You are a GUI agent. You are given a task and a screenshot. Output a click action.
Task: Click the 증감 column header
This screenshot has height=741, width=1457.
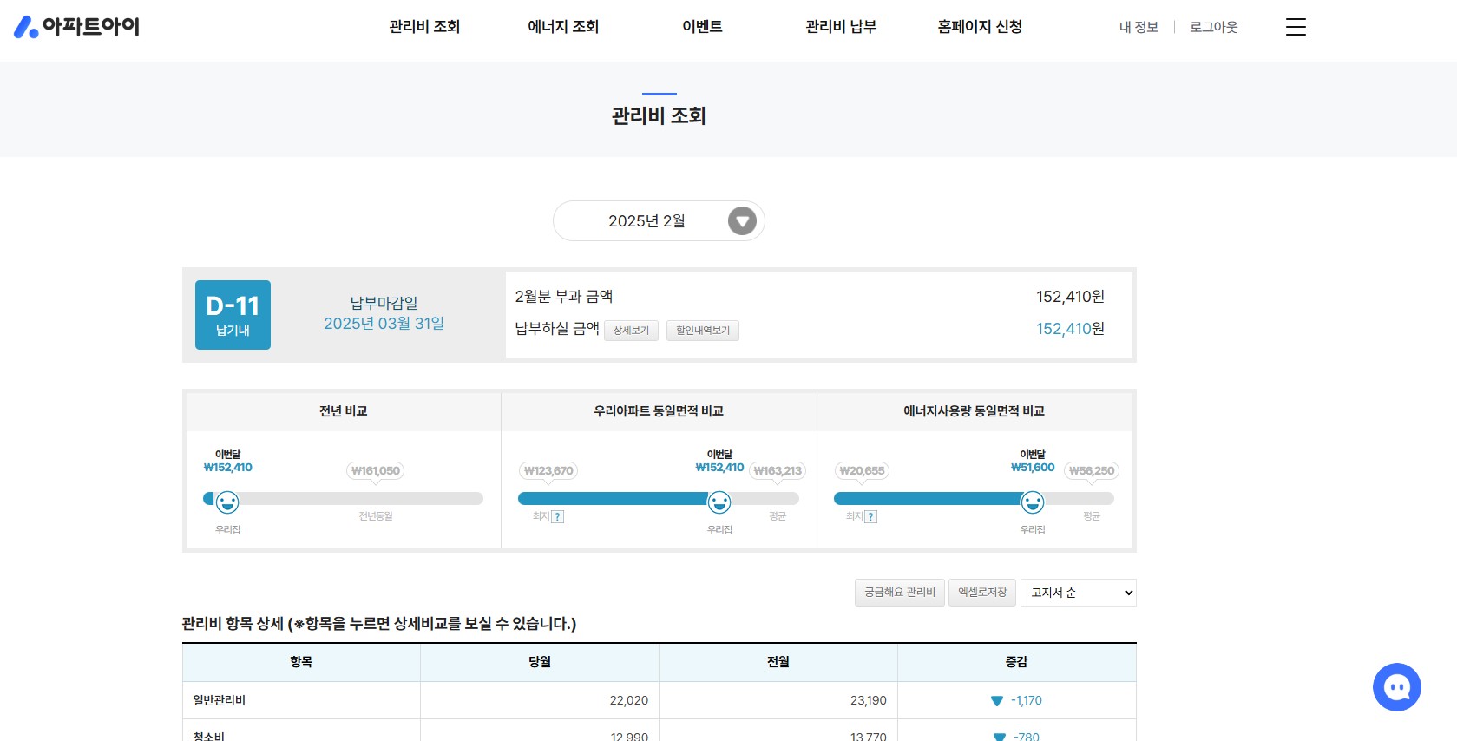click(1016, 662)
